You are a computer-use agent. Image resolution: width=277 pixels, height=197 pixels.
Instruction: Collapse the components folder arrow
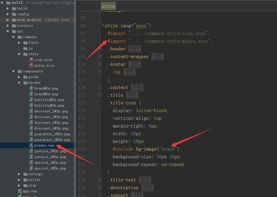tap(13, 71)
